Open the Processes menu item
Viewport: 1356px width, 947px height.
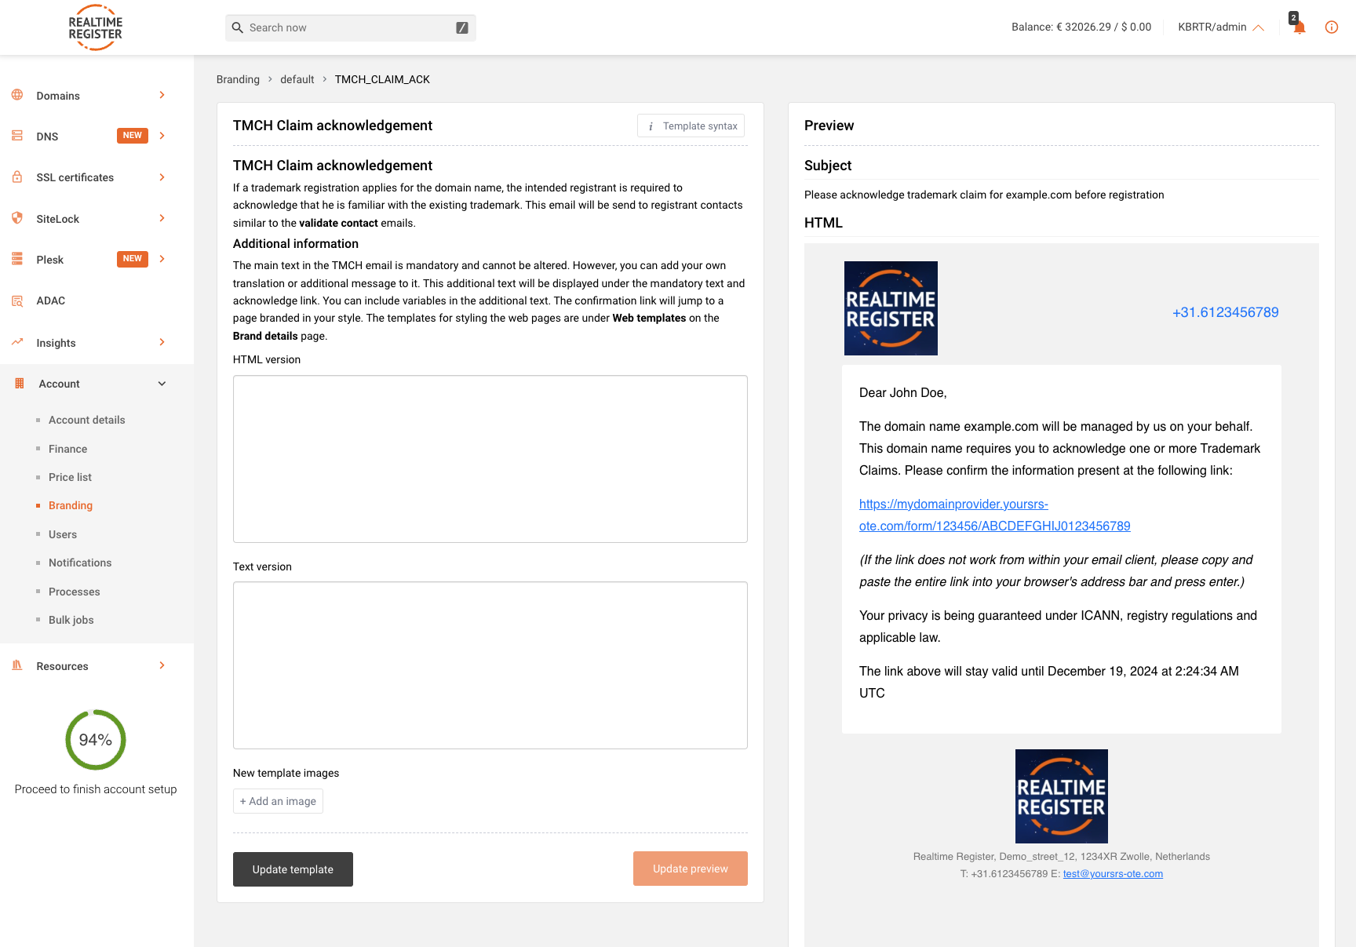(75, 592)
